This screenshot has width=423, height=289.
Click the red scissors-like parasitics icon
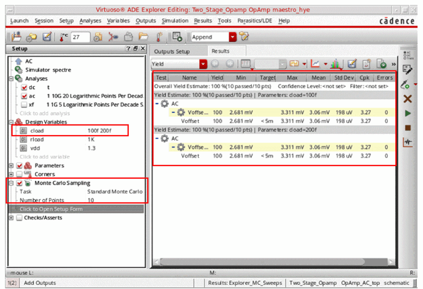[113, 37]
